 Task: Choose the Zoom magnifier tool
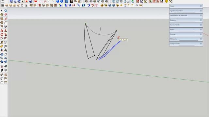(2, 58)
